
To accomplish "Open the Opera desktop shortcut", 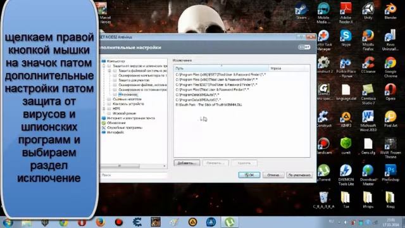I will tap(390, 92).
